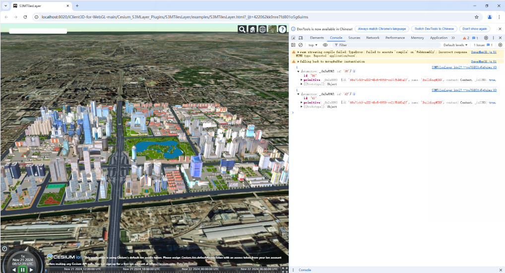
Task: Clear the console output
Action: pos(301,45)
